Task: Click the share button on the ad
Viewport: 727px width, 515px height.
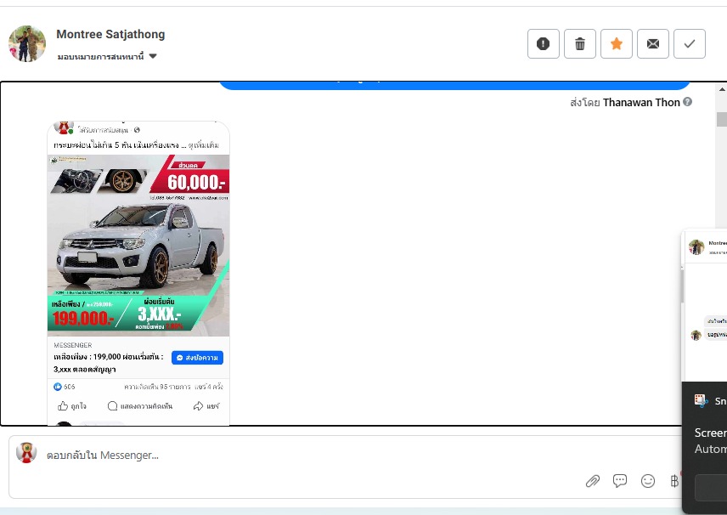Action: click(206, 406)
